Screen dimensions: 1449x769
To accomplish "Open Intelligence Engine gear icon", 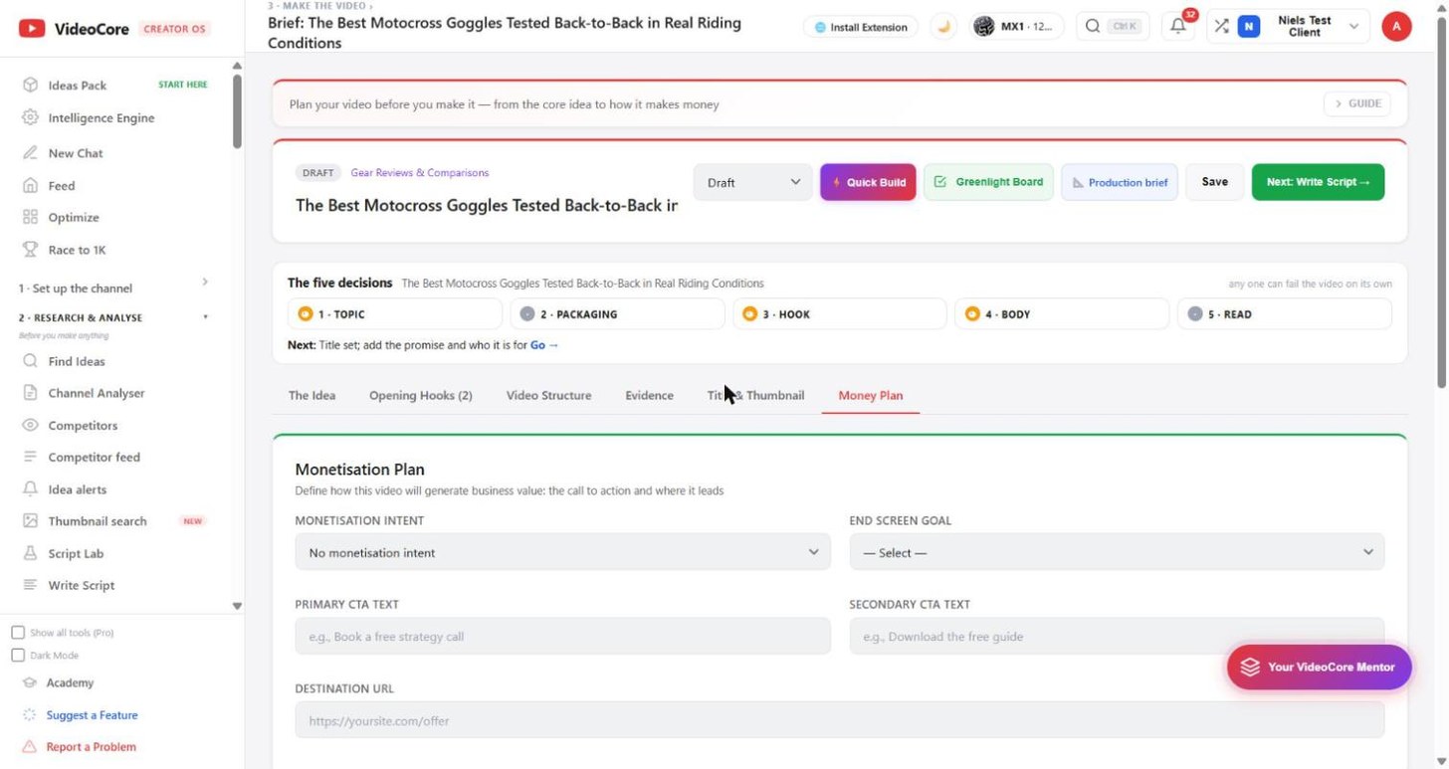I will point(31,117).
